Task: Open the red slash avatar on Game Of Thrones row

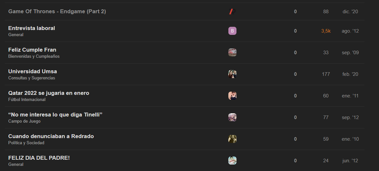Action: [x=232, y=11]
